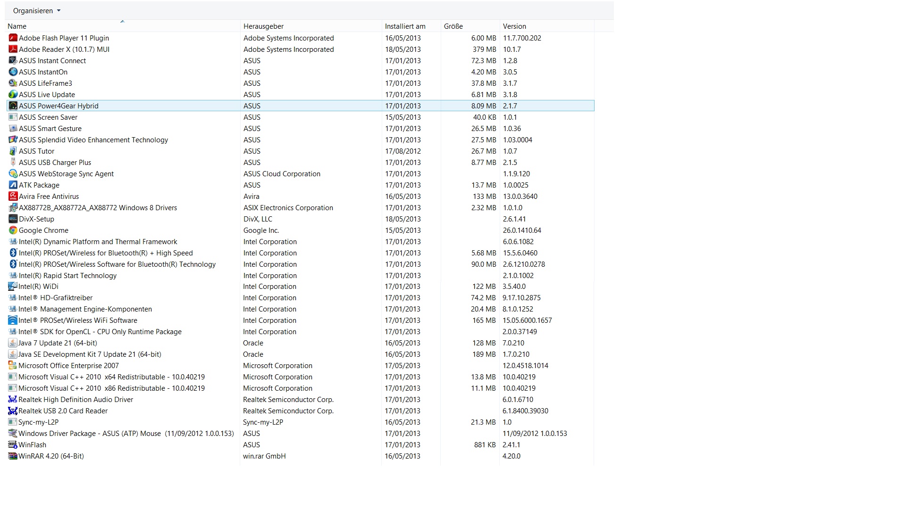Select the ASUS Power4Gear Hybrid entry

tap(59, 106)
